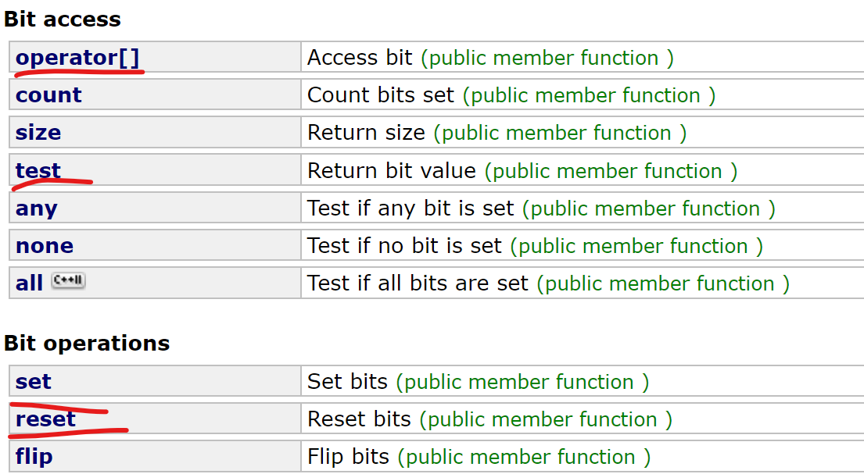Go to the flip function page
Image resolution: width=864 pixels, height=474 pixels.
pyautogui.click(x=34, y=457)
